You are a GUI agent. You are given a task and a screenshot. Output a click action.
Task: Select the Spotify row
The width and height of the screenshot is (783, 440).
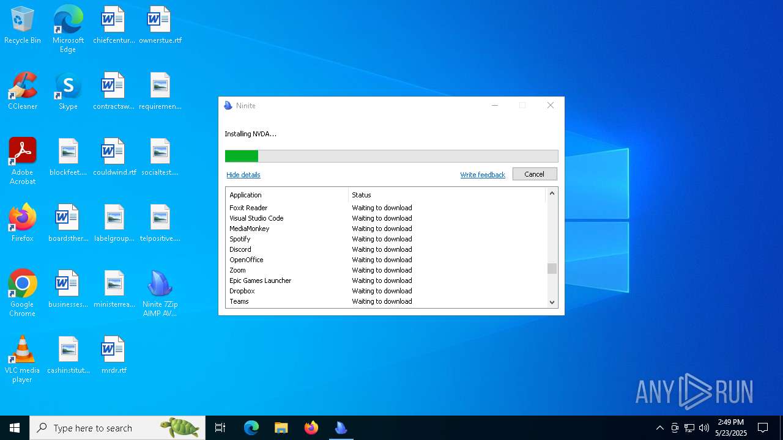[x=385, y=239]
